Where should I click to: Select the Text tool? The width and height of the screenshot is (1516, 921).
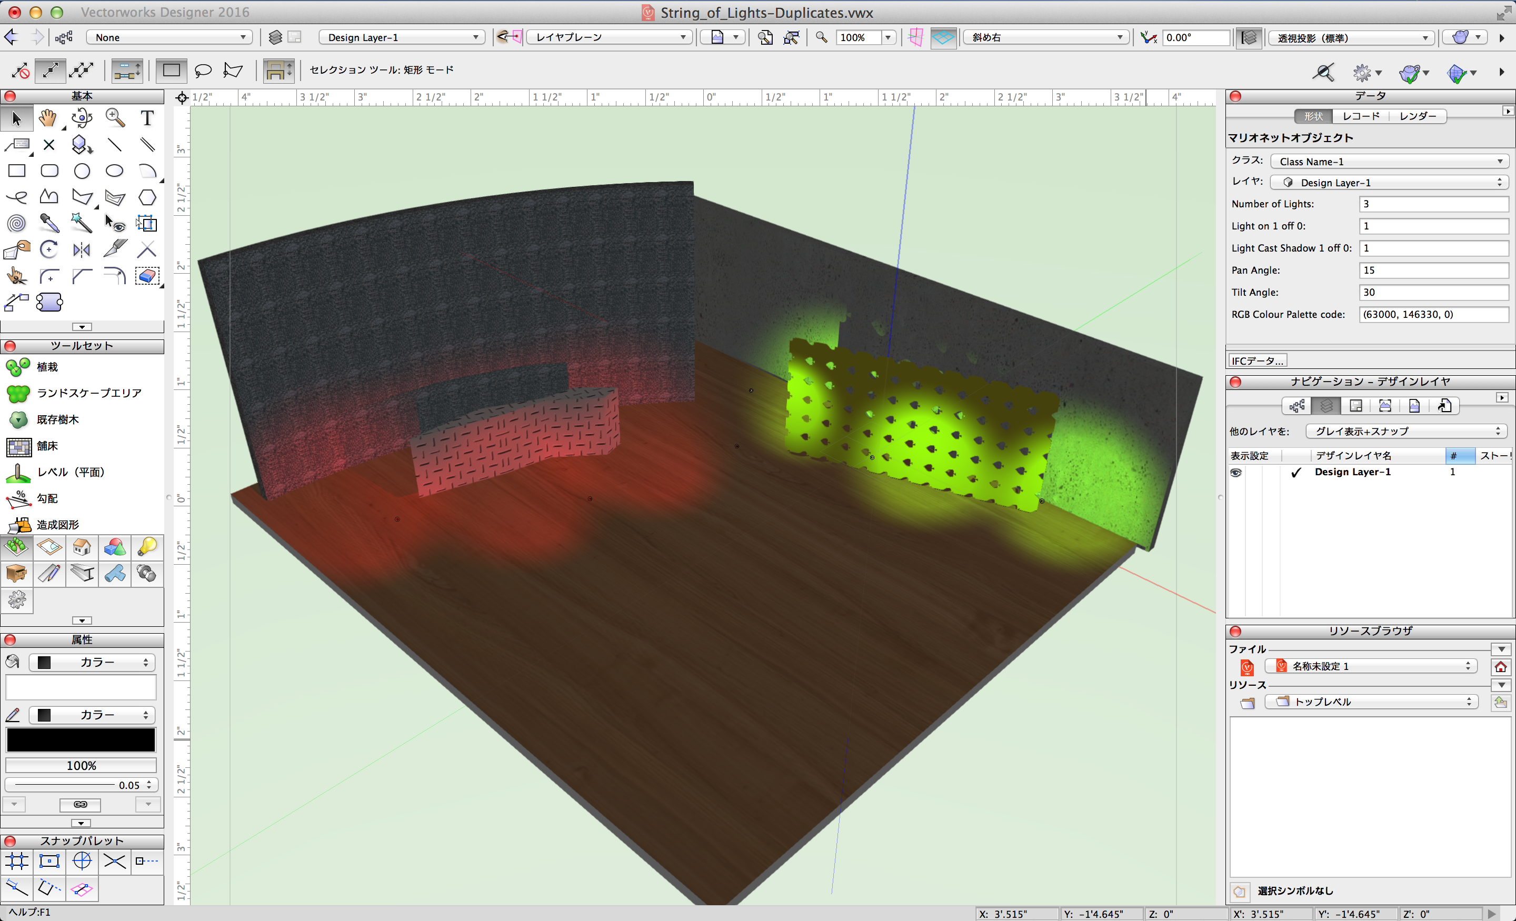coord(146,117)
